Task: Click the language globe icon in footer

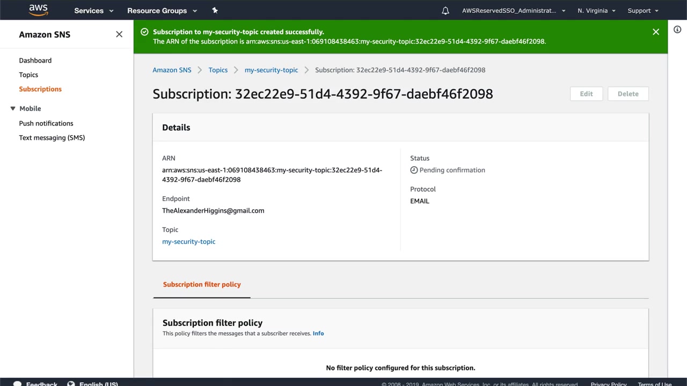Action: click(71, 383)
